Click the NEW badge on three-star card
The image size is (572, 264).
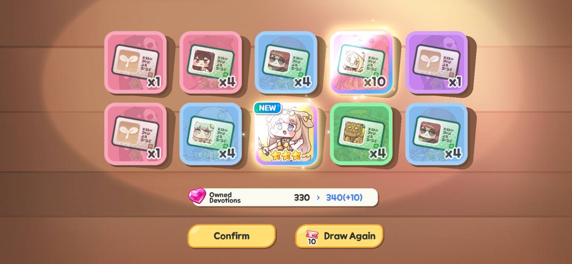pyautogui.click(x=268, y=108)
